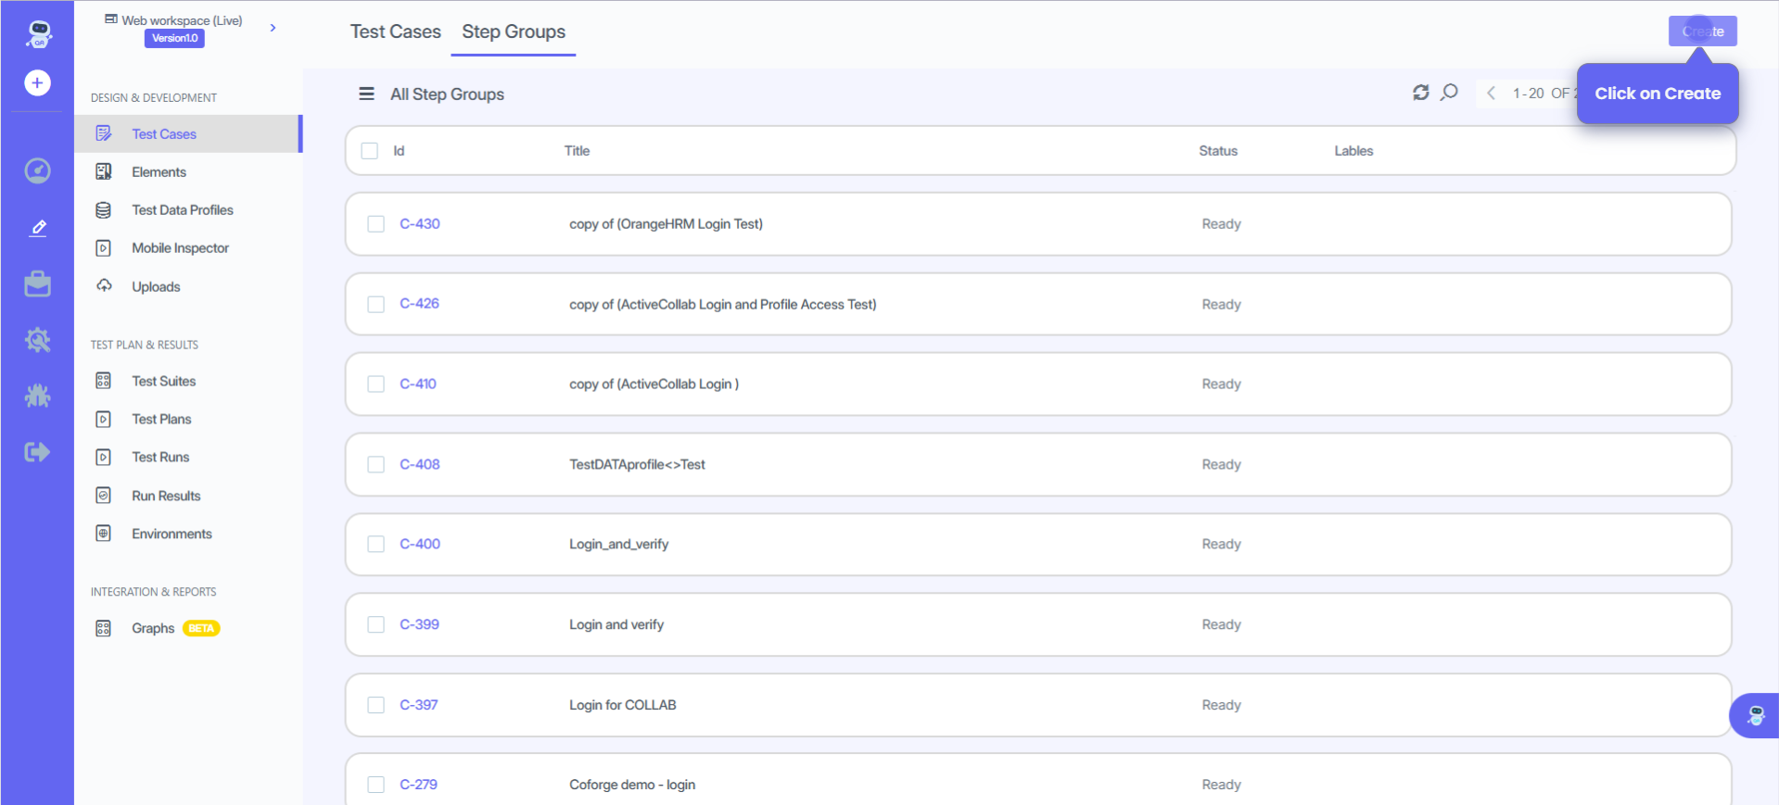Click the bug icon in left rail
Viewport: 1779px width, 805px height.
(37, 396)
